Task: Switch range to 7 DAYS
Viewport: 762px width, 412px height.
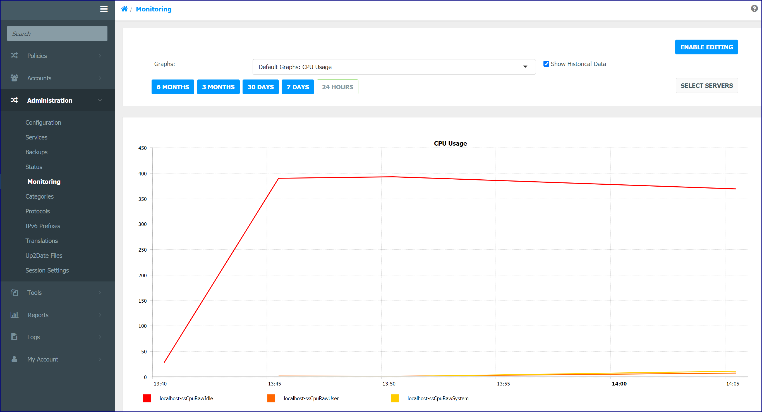Action: pos(298,87)
